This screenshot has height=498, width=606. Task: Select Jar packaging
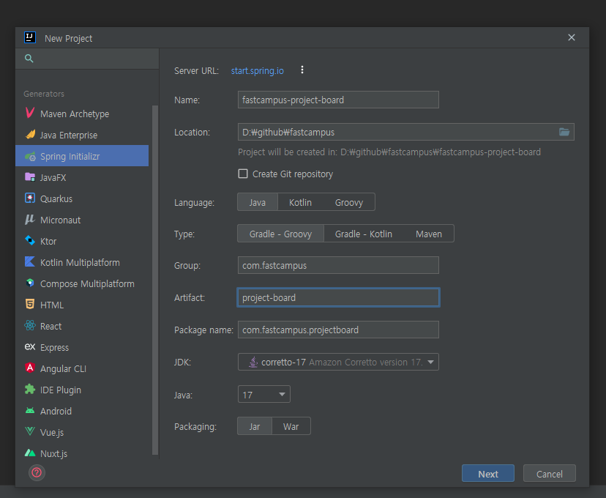coord(254,426)
